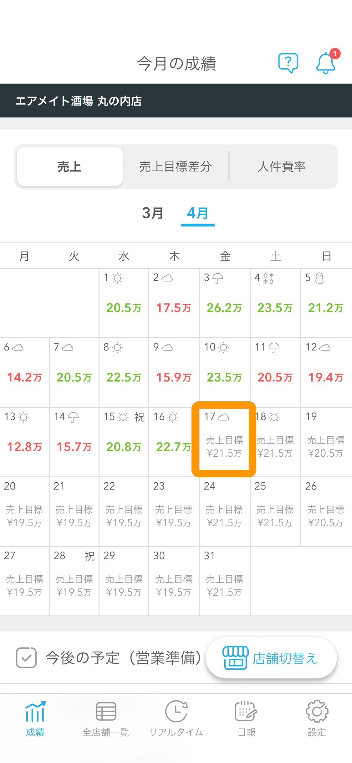Select April 17 target ¥21.5万
This screenshot has width=352, height=763.
point(224,447)
